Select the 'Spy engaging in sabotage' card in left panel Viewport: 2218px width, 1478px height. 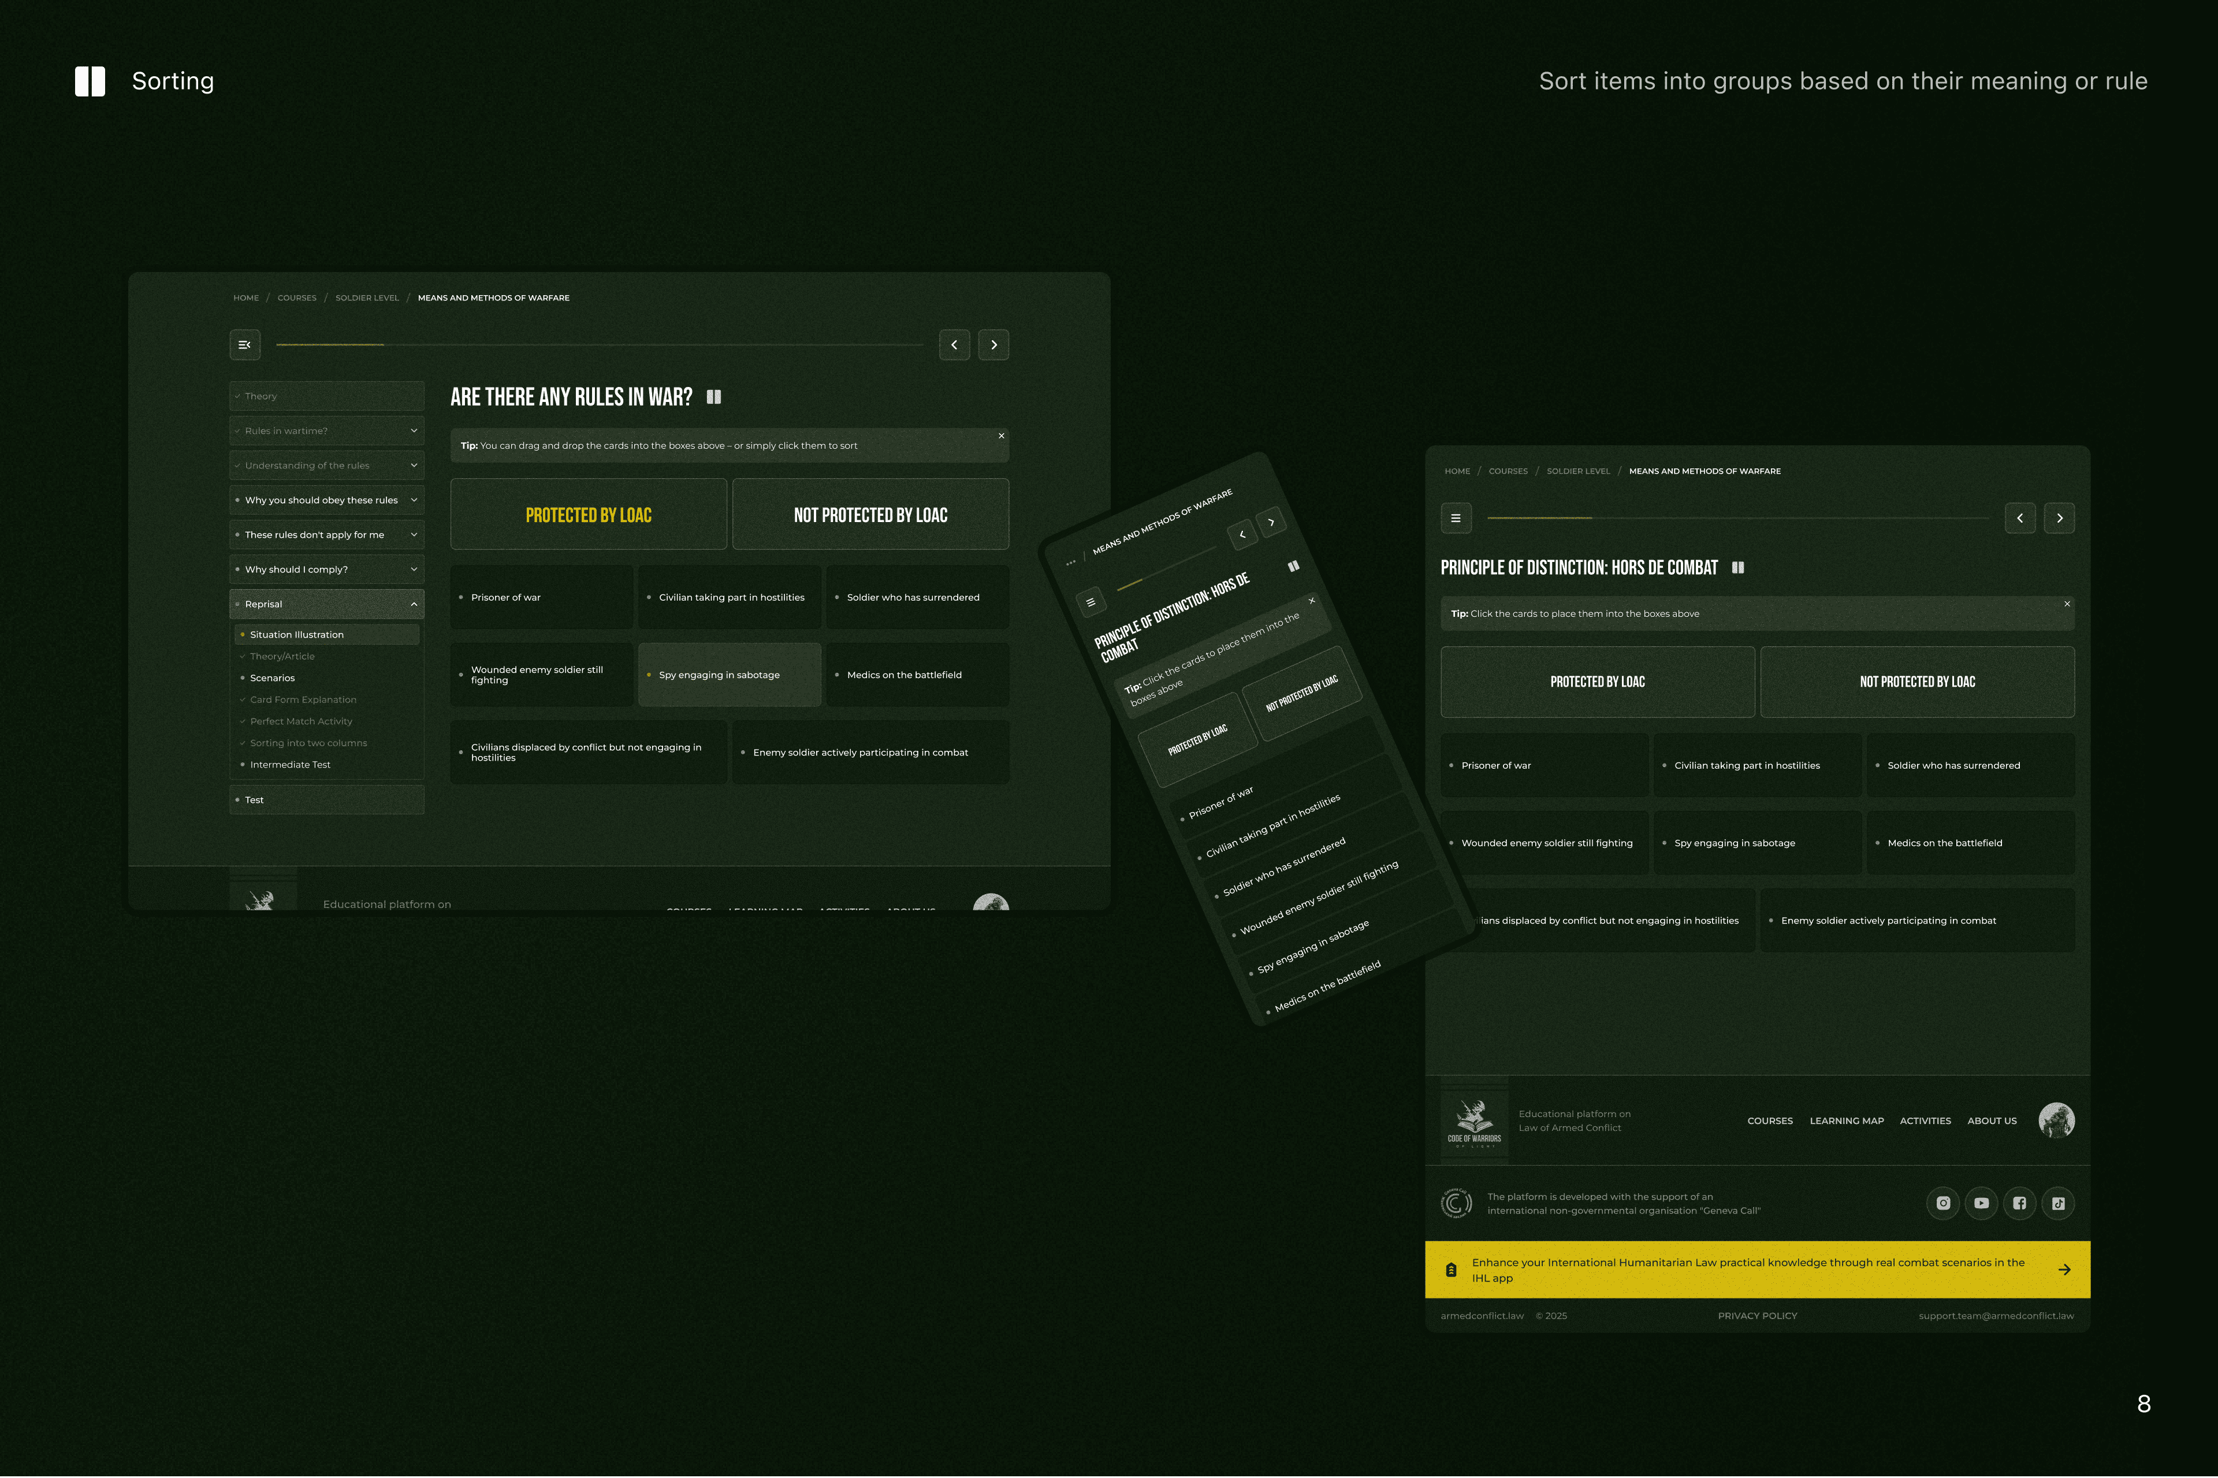tap(729, 675)
